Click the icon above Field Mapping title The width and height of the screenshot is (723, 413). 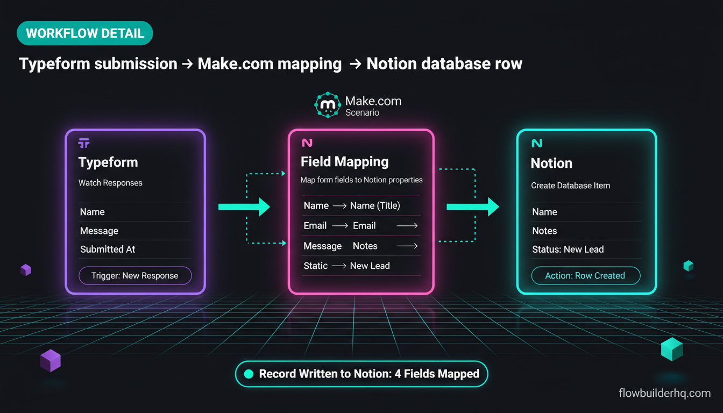(307, 143)
